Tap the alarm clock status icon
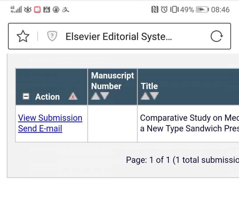The image size is (239, 200). (164, 10)
